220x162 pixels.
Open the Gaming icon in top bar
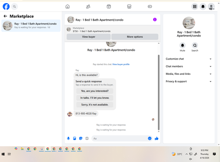coord(150,7)
